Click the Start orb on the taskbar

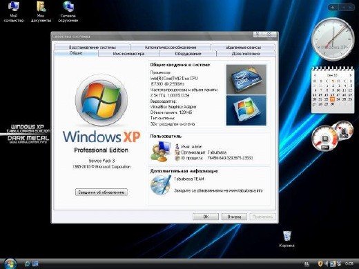10,263
